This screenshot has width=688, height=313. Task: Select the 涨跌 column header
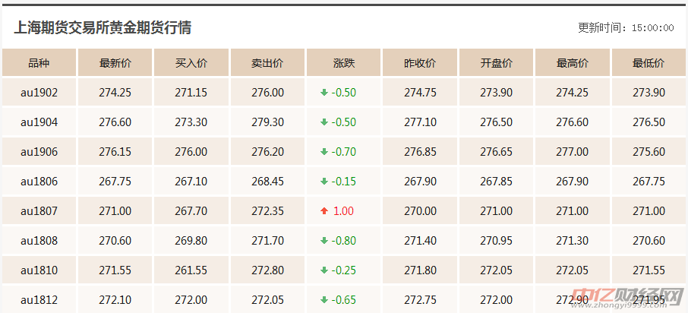344,63
